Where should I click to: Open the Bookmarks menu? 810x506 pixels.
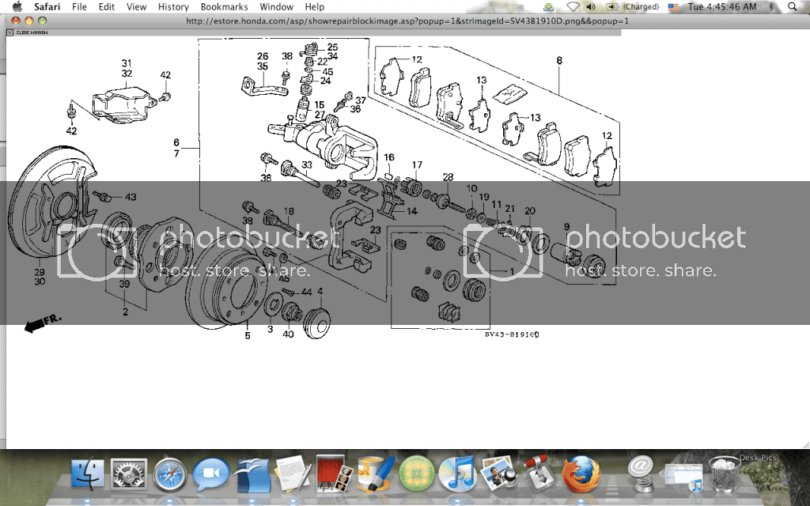pos(224,6)
